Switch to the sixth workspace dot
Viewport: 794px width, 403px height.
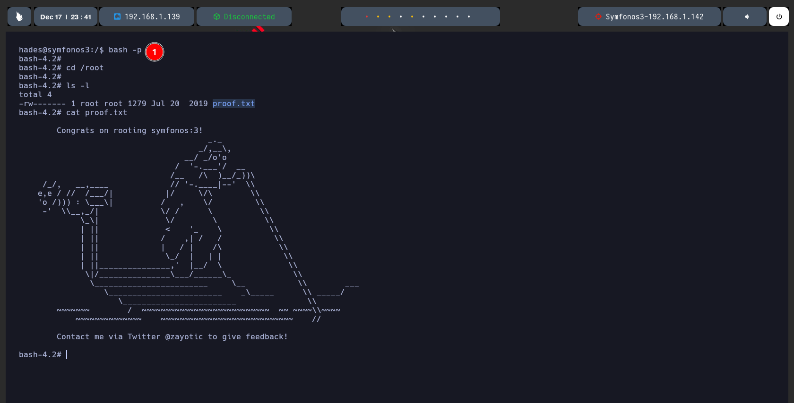423,17
